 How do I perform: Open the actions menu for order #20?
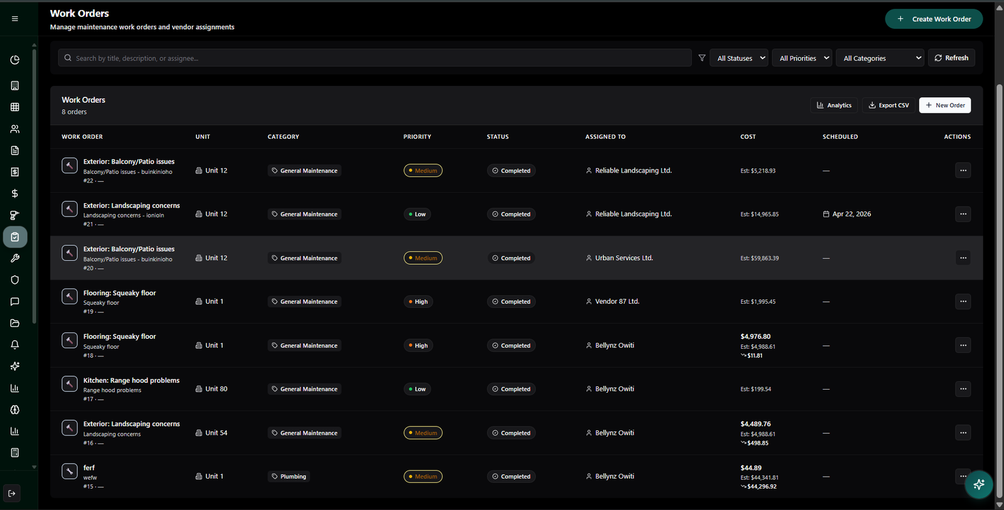coord(963,258)
